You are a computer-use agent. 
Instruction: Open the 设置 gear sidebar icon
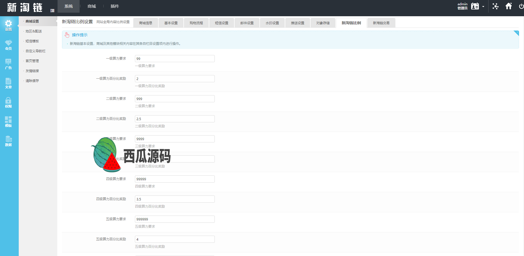coord(9,26)
